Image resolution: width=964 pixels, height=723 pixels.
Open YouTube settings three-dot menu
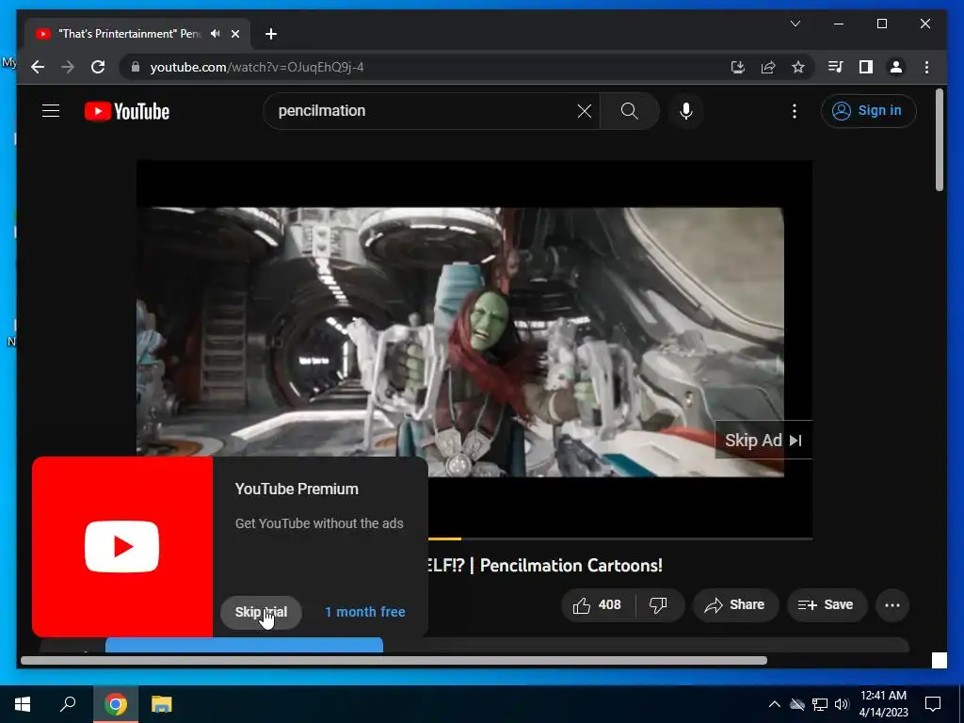click(795, 111)
